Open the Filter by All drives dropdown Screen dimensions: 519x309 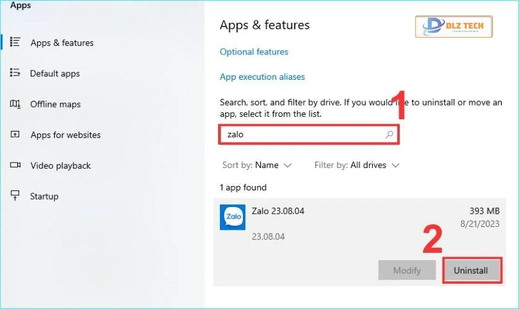357,165
